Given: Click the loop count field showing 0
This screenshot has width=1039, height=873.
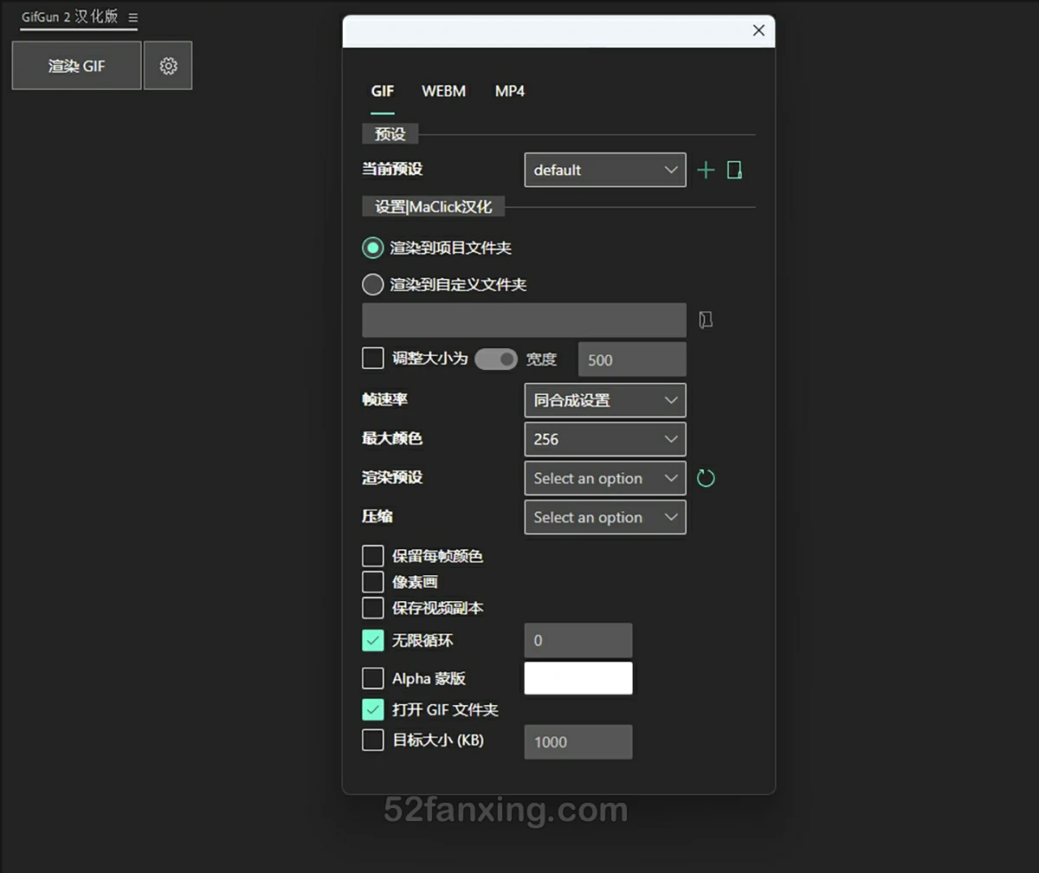Looking at the screenshot, I should click(578, 640).
